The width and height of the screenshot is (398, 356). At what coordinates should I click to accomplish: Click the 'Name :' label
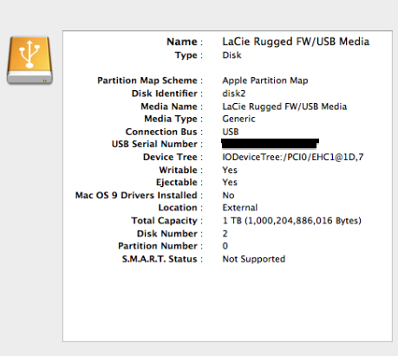pyautogui.click(x=185, y=42)
